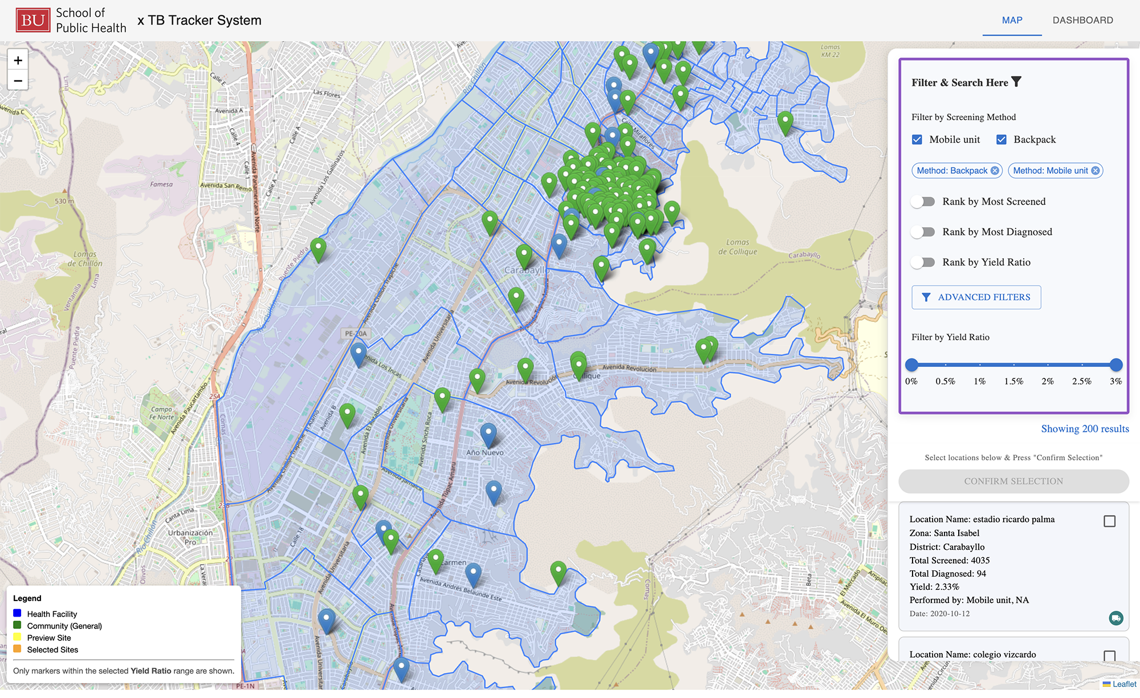1140x698 pixels.
Task: Uncheck the Backpack checkbox
Action: 1001,140
